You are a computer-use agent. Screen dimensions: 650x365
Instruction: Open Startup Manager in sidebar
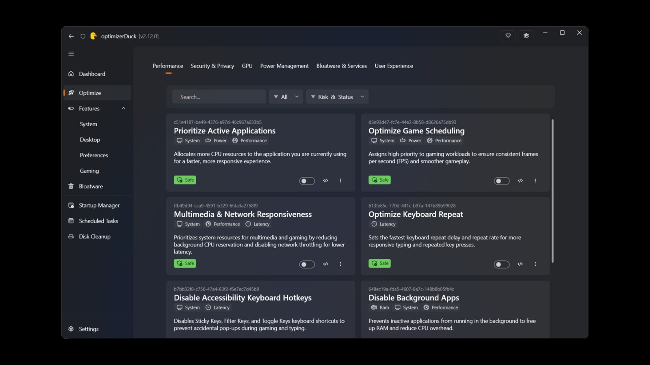click(x=97, y=205)
